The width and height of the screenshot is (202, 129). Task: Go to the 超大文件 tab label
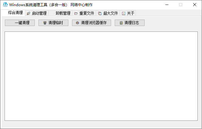(110, 13)
